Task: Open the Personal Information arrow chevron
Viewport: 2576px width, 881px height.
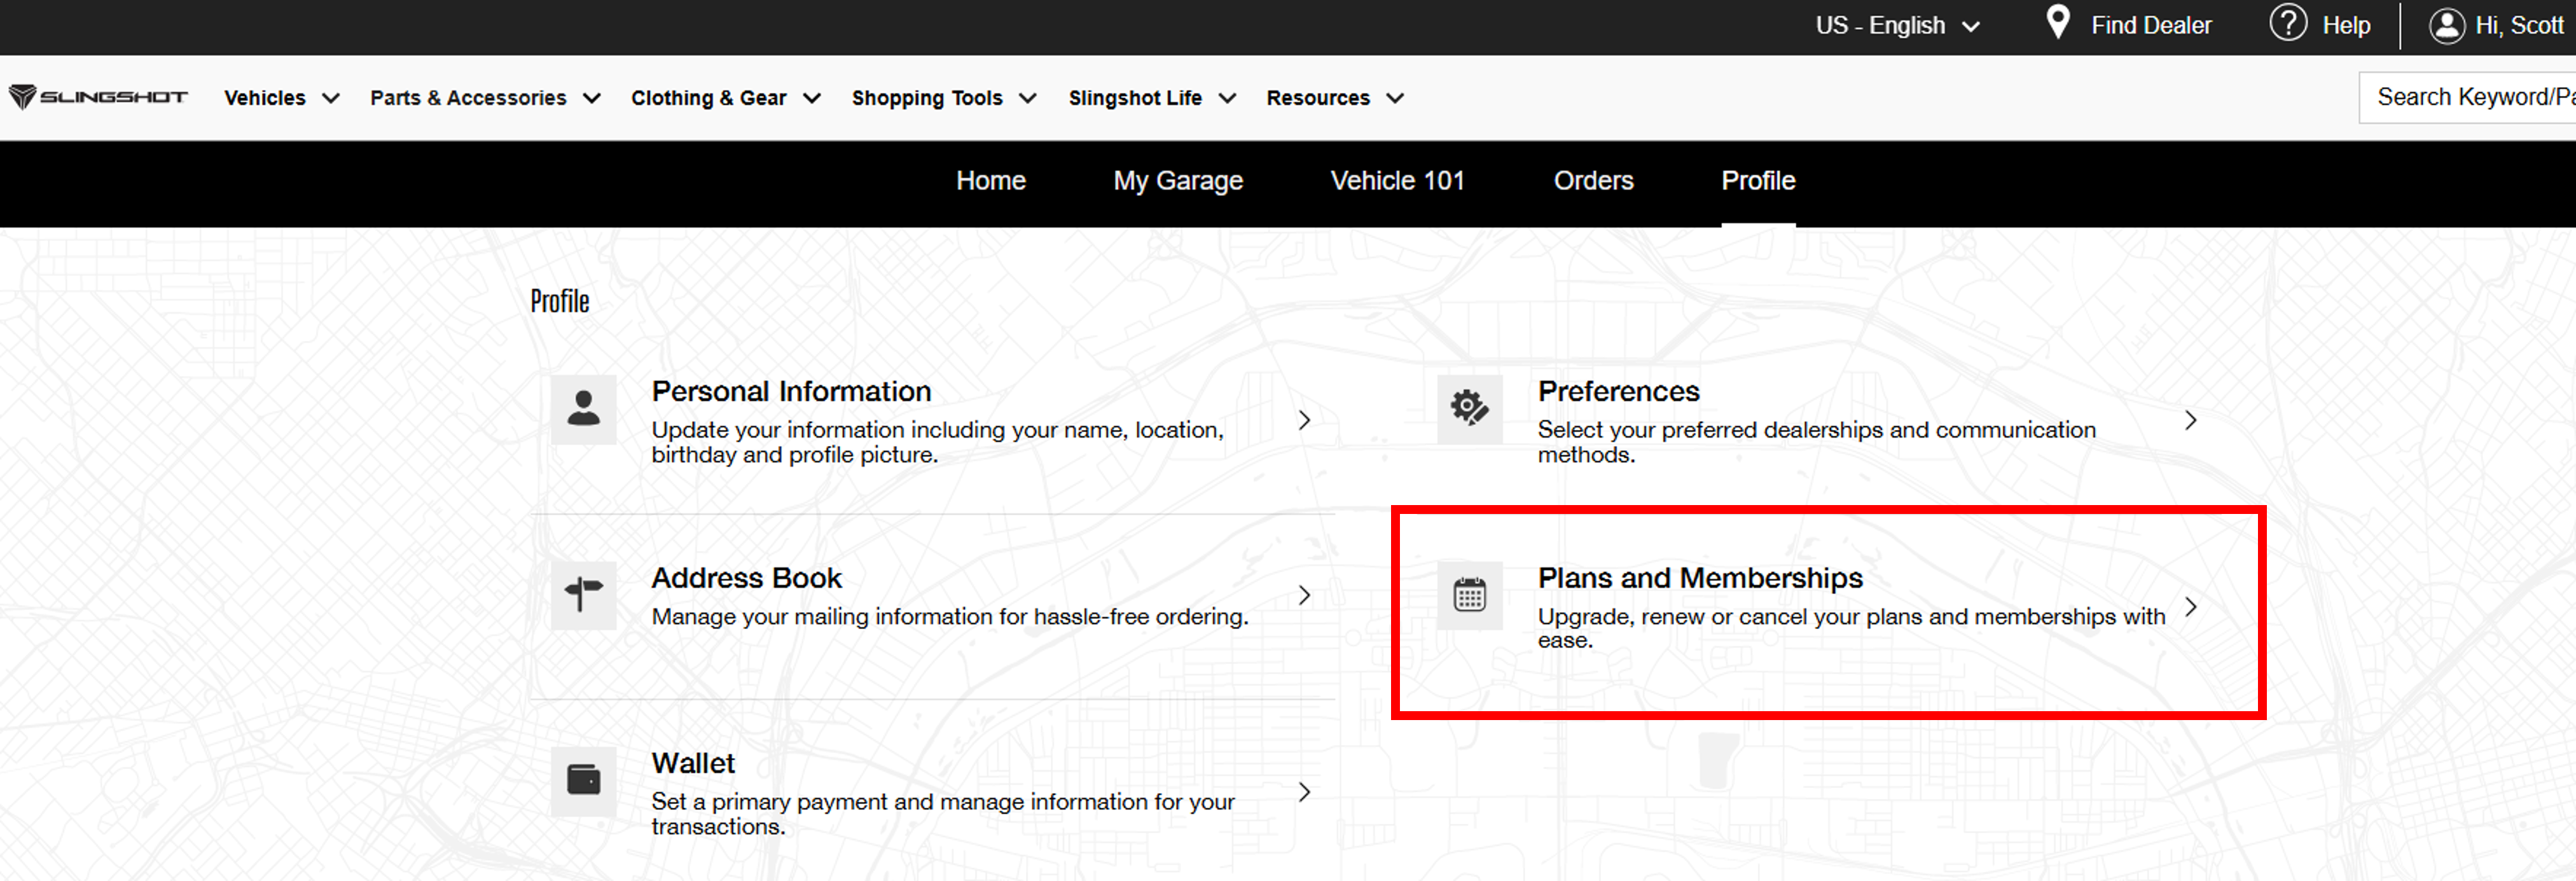Action: (x=1304, y=420)
